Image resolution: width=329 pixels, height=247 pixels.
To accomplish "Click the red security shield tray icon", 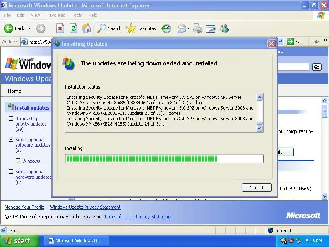I will click(291, 241).
